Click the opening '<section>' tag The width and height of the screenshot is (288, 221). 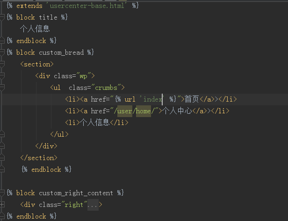tap(37, 64)
